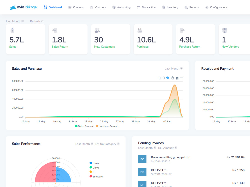The height and width of the screenshot is (187, 250).
Task: Click the Contacts card icon
Action: pyautogui.click(x=70, y=7)
